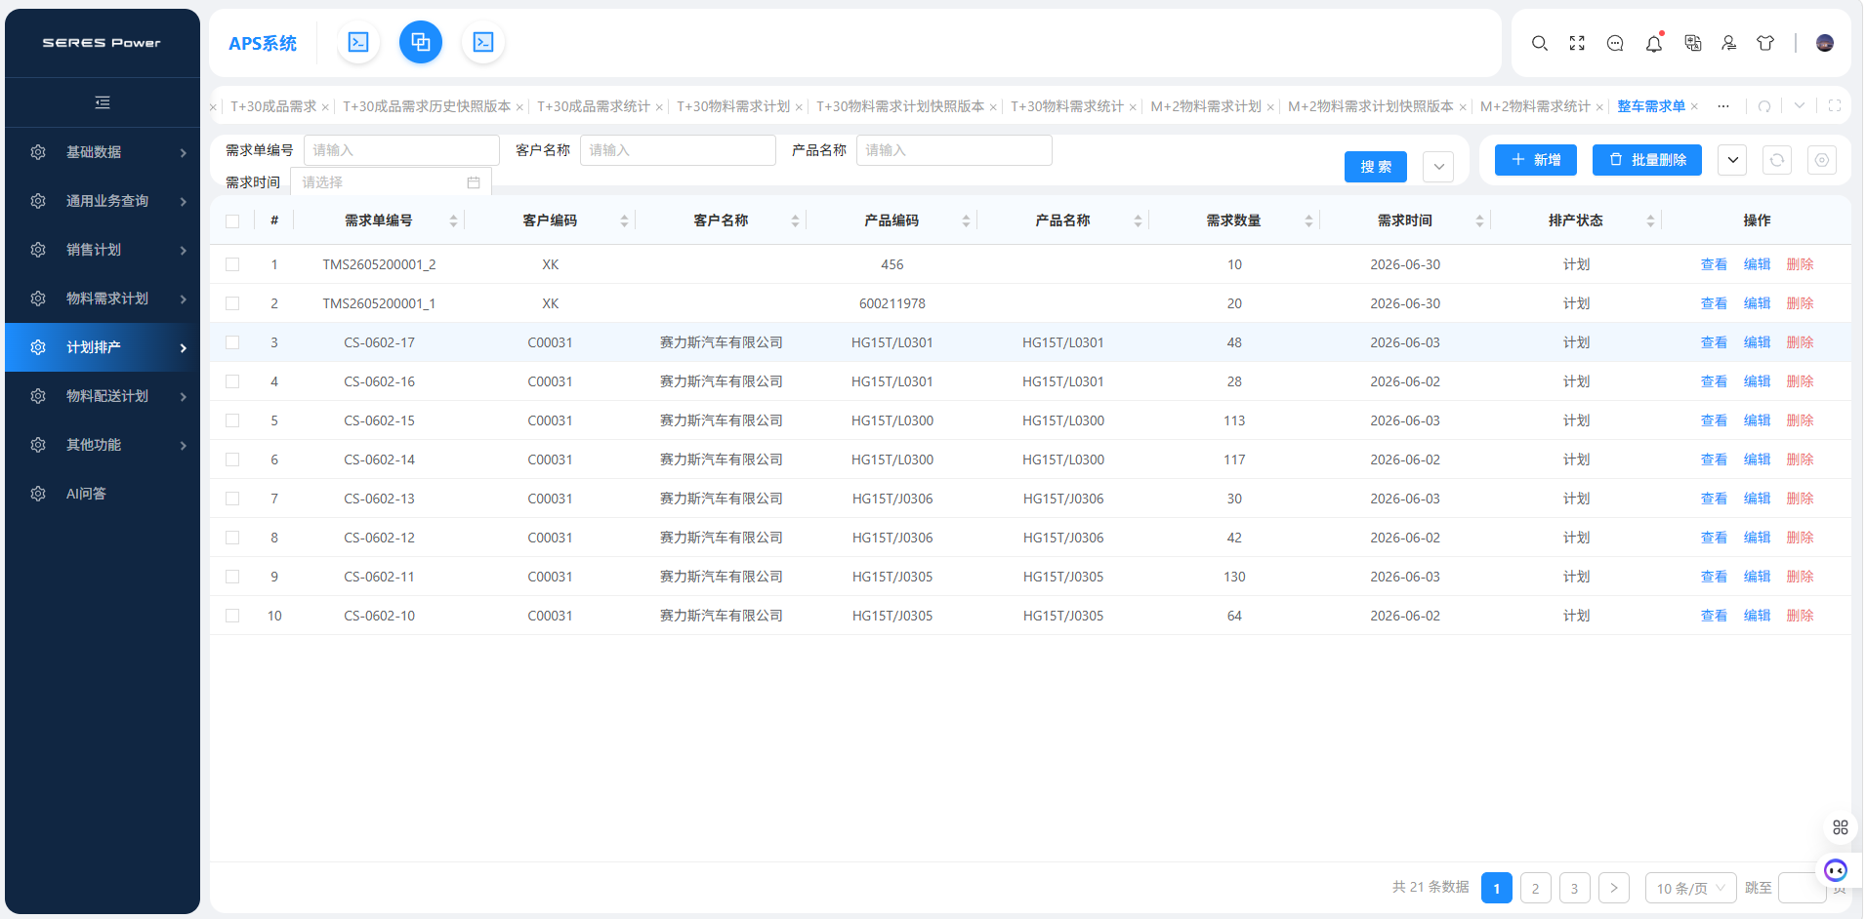This screenshot has width=1866, height=919.
Task: Open the calendar icon in 需求时间 field
Action: tap(474, 182)
